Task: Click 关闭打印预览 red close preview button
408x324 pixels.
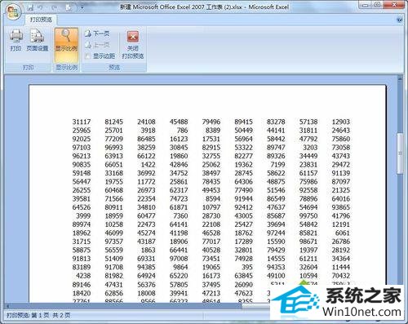Action: [x=133, y=45]
